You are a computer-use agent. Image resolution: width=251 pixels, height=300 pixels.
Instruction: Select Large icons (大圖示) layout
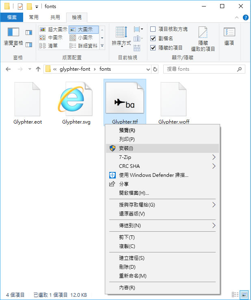pyautogui.click(x=84, y=29)
